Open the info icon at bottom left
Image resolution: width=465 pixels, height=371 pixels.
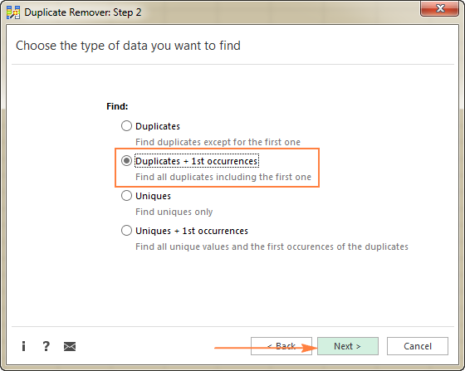coord(24,346)
